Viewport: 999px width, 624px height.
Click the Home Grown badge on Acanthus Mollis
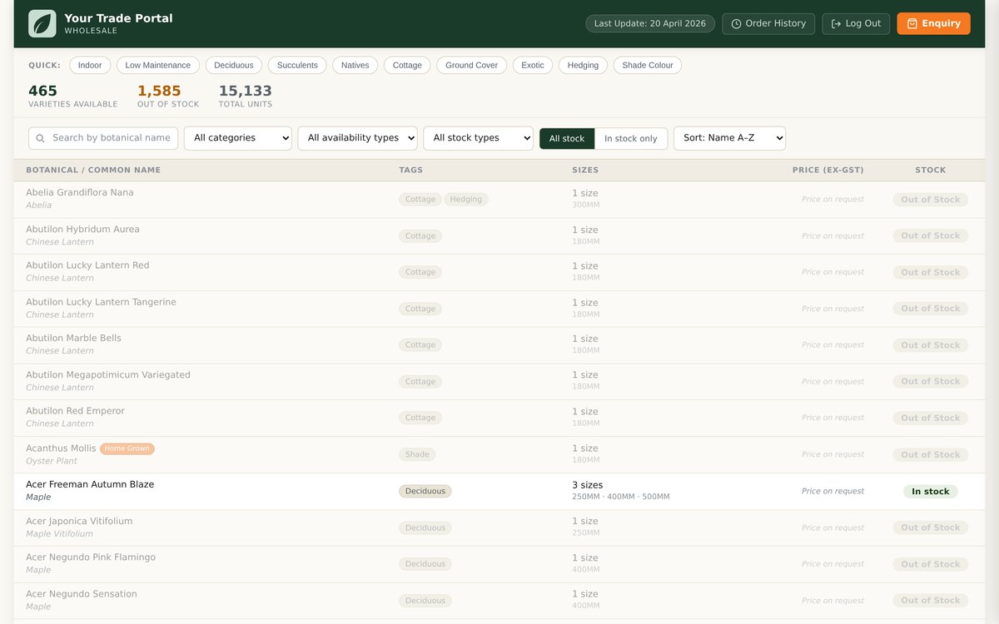127,448
